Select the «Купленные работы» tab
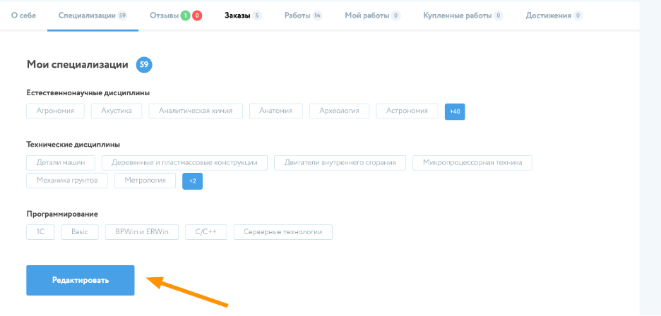The height and width of the screenshot is (316, 661). coord(457,15)
